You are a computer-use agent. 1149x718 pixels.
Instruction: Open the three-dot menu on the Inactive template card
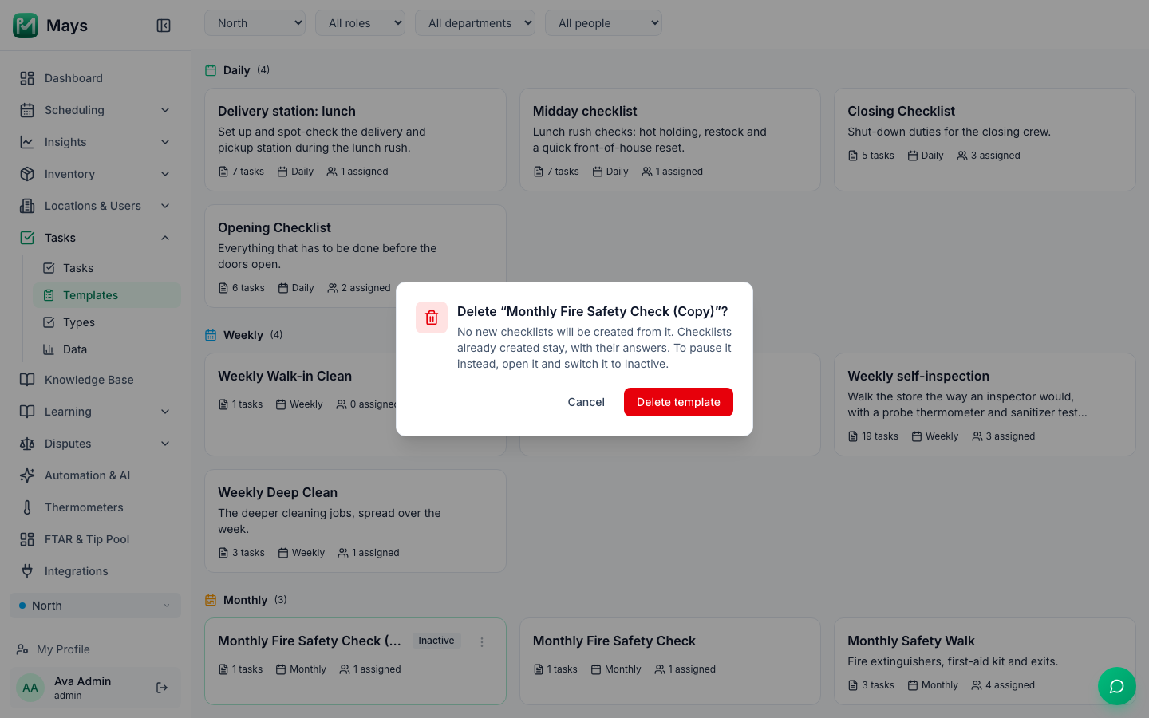482,641
